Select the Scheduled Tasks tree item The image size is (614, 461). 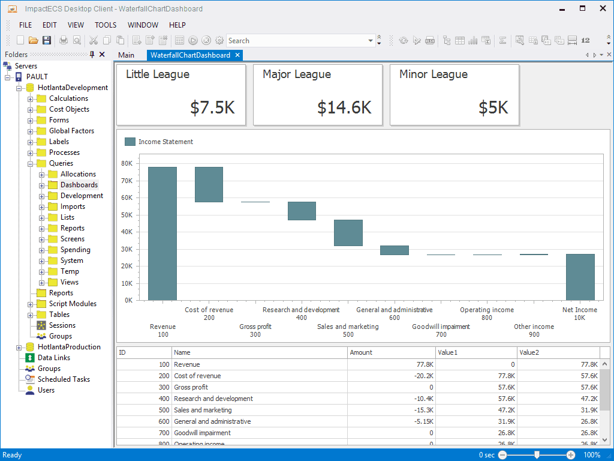click(x=64, y=379)
